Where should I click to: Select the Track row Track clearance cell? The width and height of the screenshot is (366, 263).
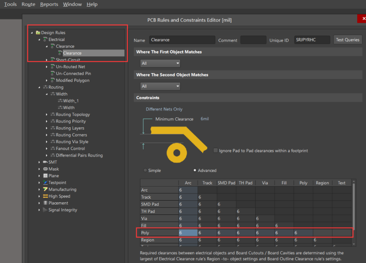[x=207, y=197]
